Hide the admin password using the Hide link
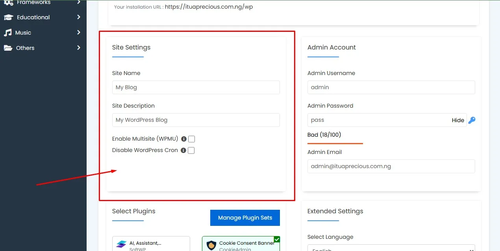Screen dimensions: 500x251 coord(458,120)
